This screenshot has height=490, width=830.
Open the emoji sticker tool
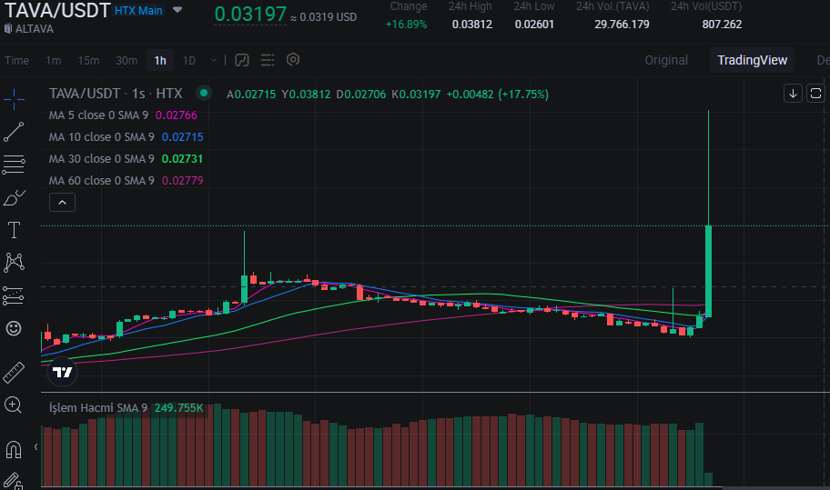[14, 328]
